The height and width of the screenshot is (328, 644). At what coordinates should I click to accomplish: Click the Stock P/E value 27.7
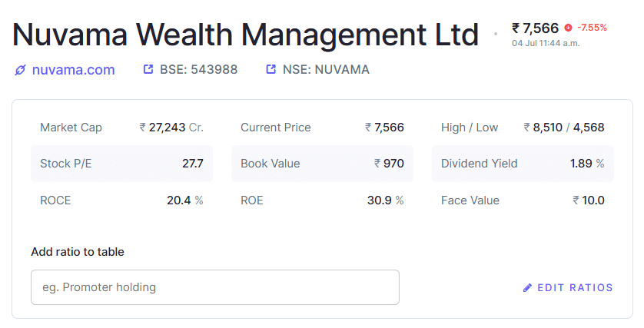[193, 164]
